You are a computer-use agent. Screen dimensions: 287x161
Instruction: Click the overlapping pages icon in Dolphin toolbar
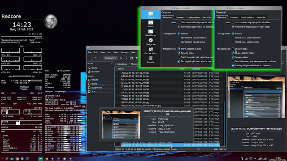131,58
